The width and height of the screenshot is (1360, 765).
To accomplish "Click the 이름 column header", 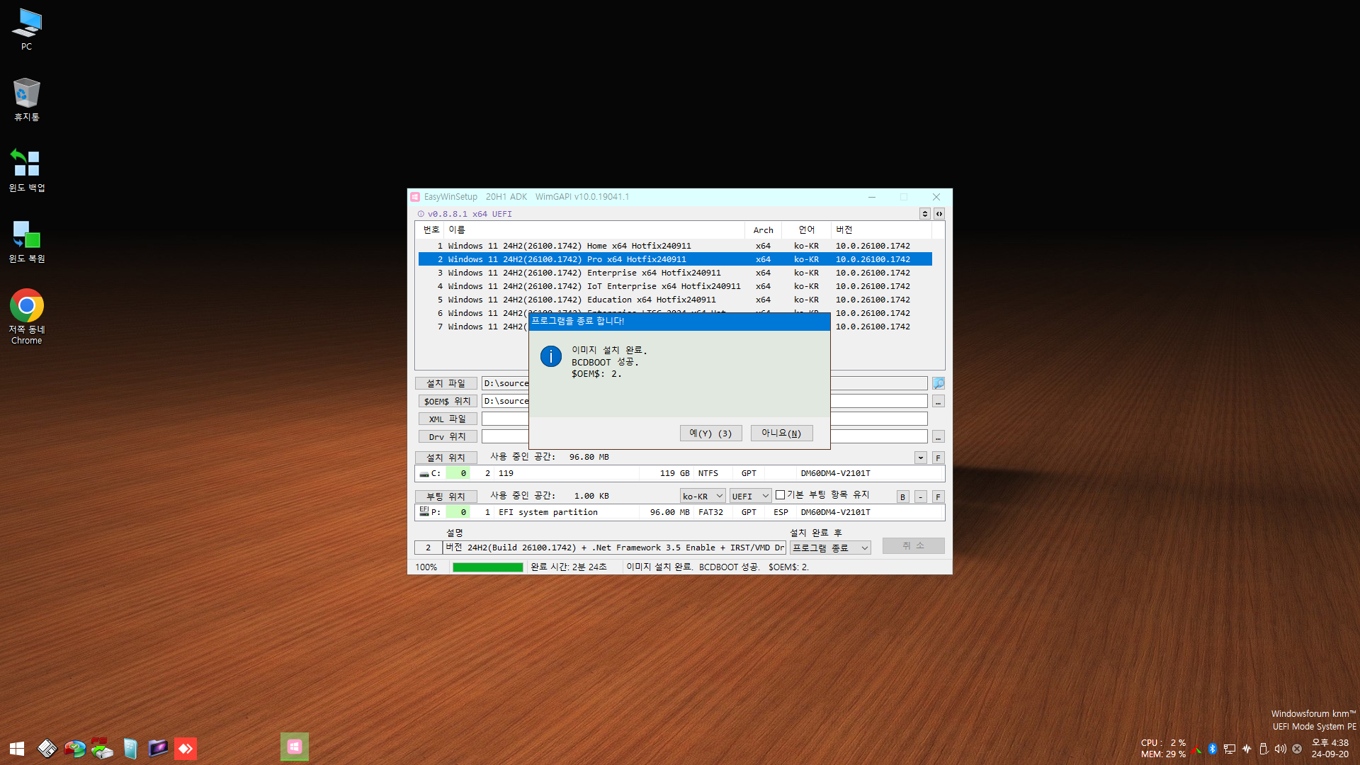I will [594, 229].
